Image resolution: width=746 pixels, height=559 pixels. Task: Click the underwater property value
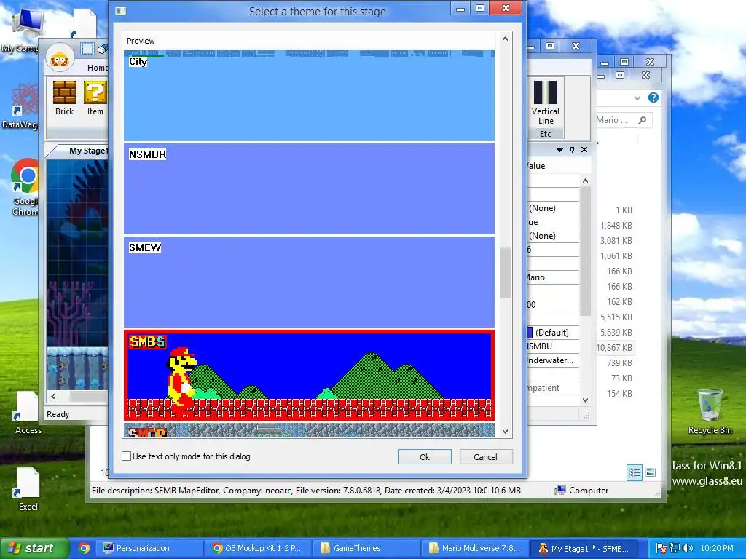point(552,360)
